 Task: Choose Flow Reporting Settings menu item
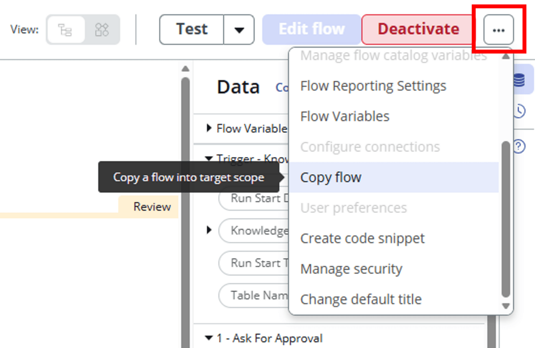tap(373, 86)
